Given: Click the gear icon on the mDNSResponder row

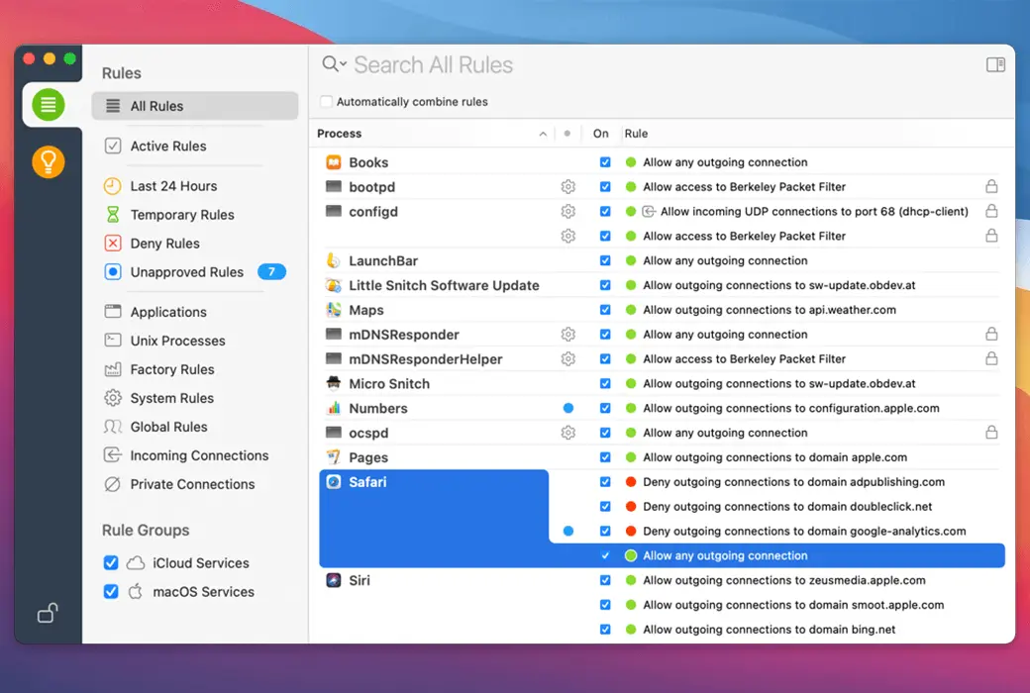Looking at the screenshot, I should pos(568,335).
